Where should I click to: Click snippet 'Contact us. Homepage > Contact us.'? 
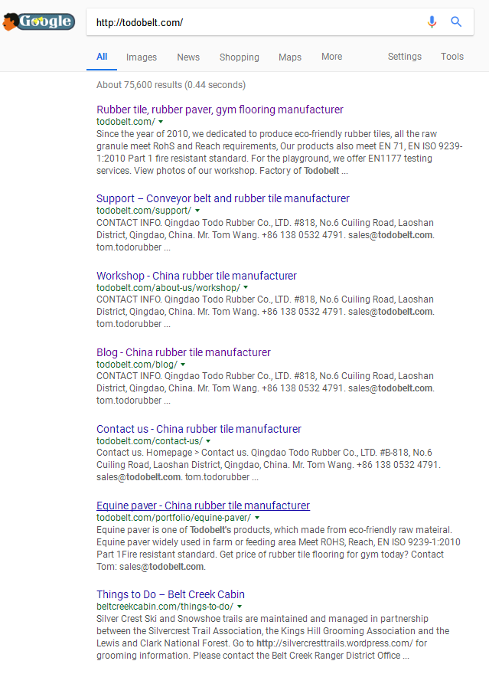coord(173,453)
